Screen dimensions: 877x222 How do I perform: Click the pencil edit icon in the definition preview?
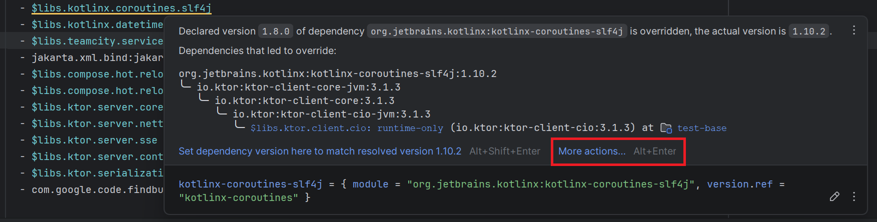834,196
